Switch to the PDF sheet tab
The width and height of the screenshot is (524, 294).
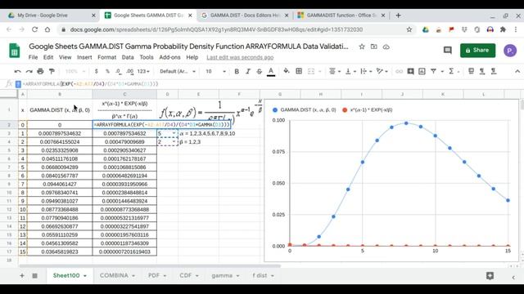pos(154,275)
